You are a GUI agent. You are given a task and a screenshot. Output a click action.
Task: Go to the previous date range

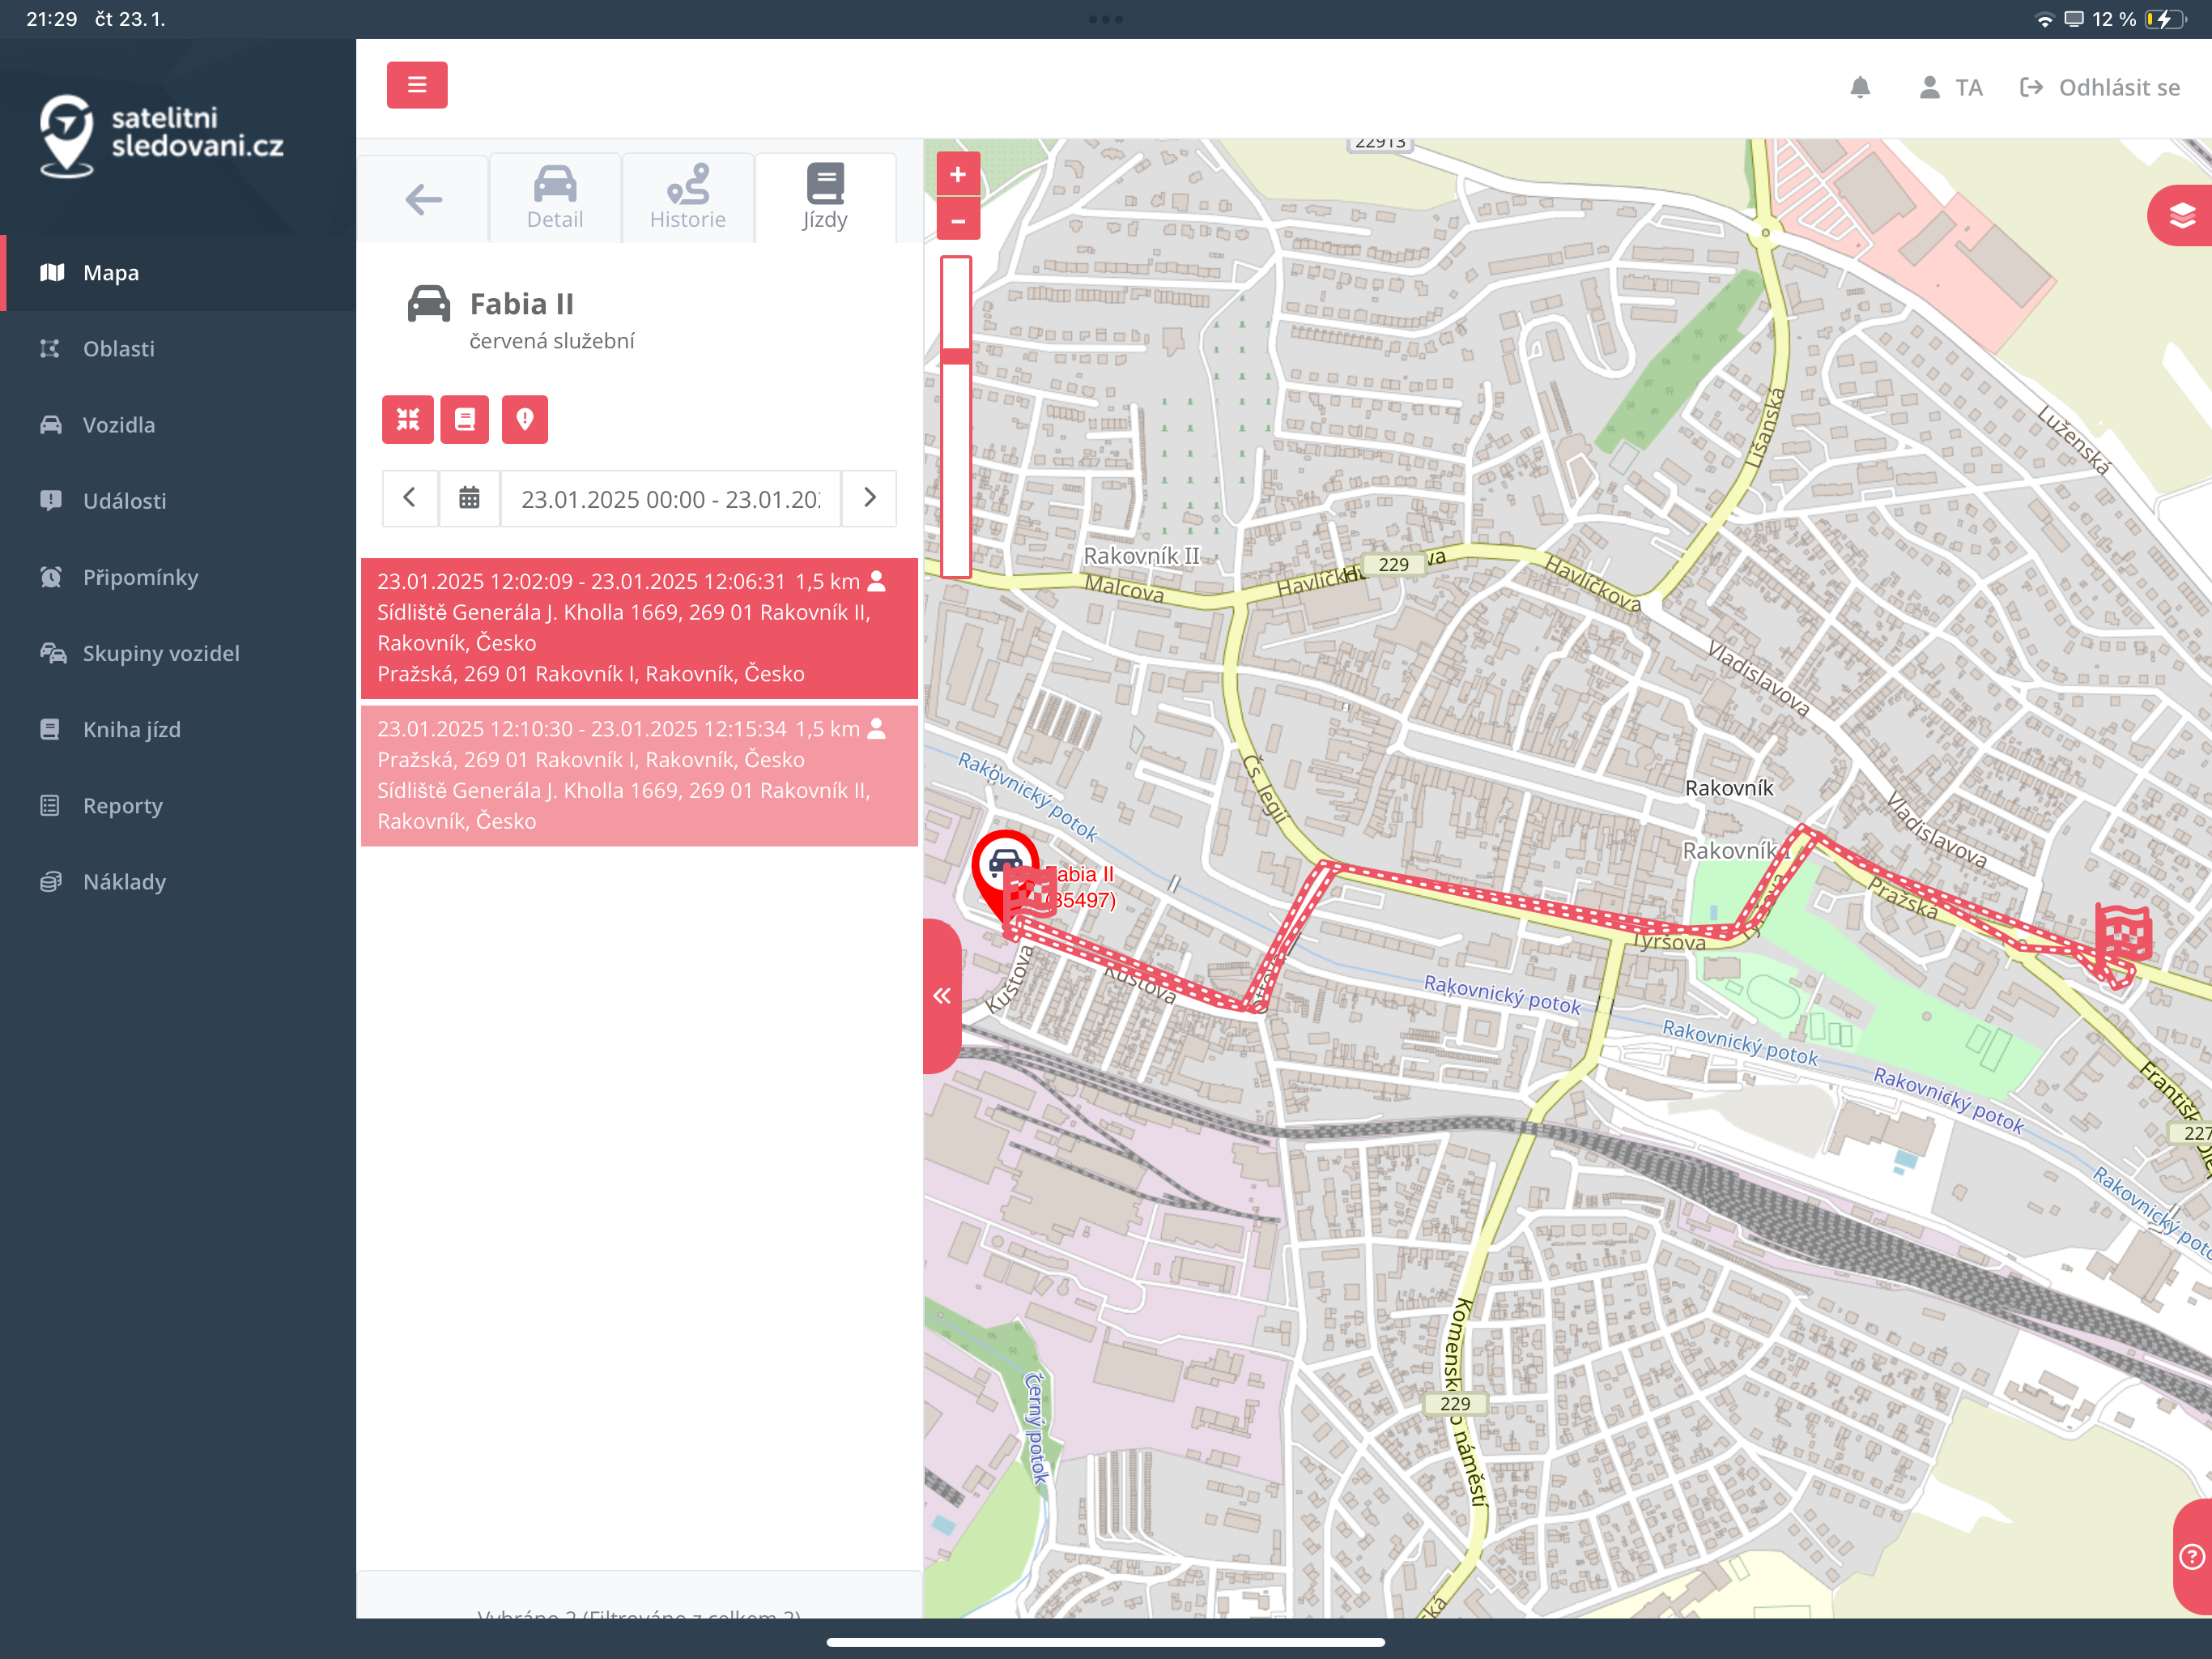[x=409, y=497]
